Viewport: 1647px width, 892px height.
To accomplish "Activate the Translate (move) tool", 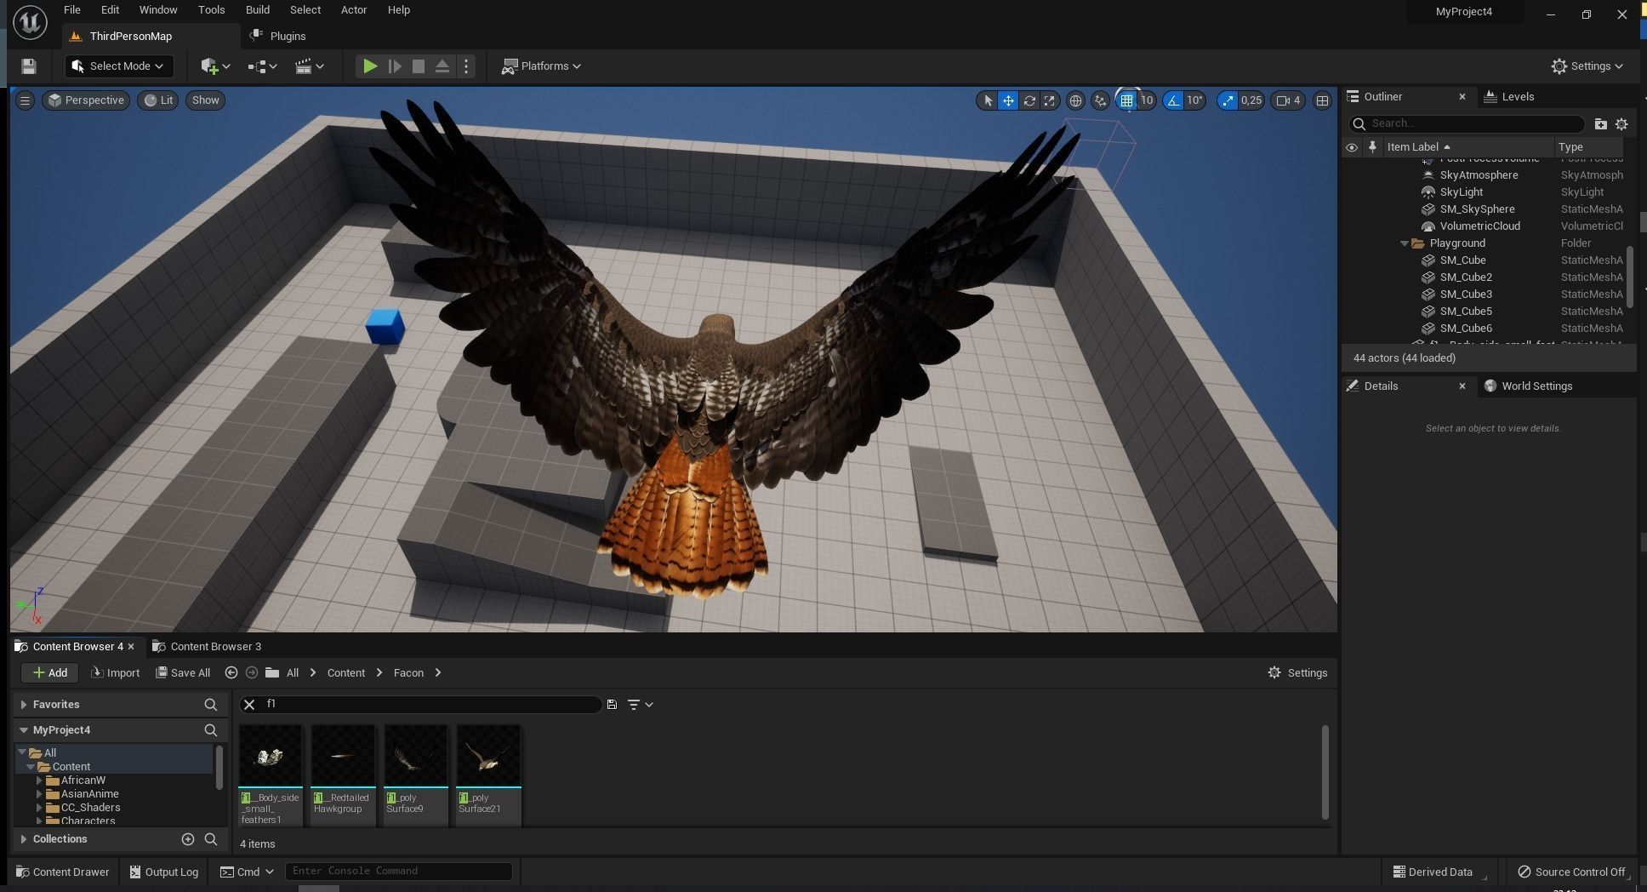I will [1008, 100].
